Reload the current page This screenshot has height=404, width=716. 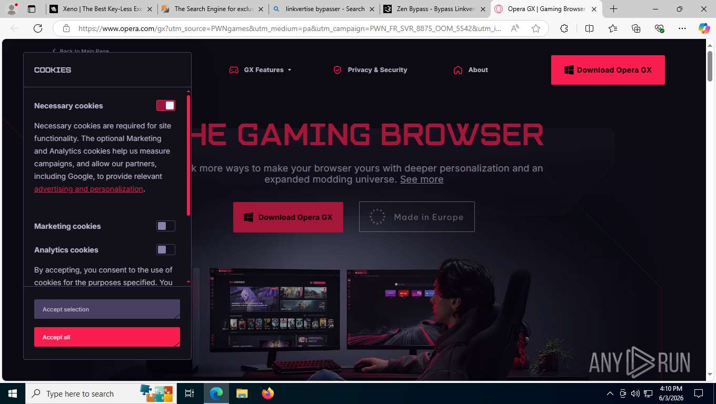(x=38, y=28)
